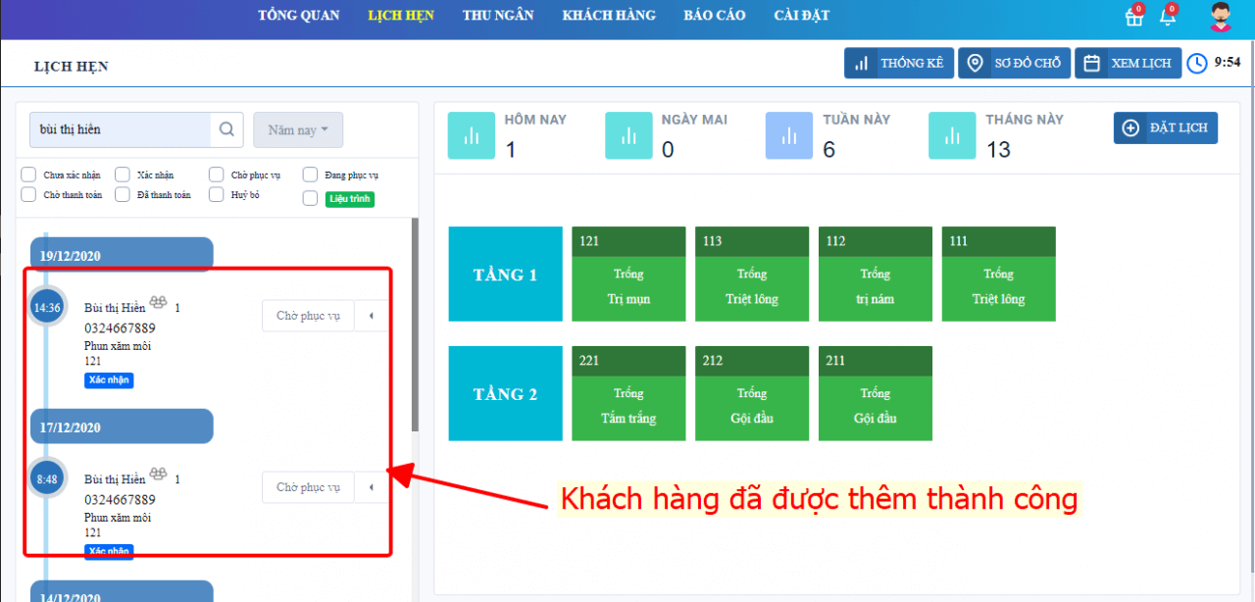Click the customer search input field

click(x=122, y=129)
